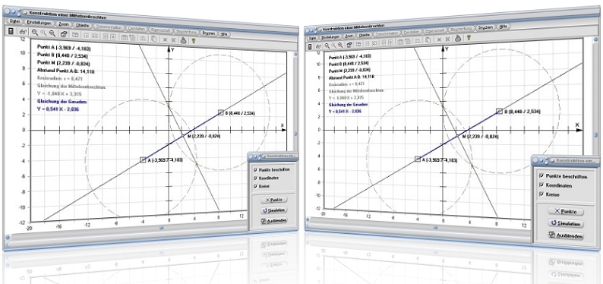The width and height of the screenshot is (603, 284).
Task: Open the Drucken menu in the left window
Action: (209, 33)
